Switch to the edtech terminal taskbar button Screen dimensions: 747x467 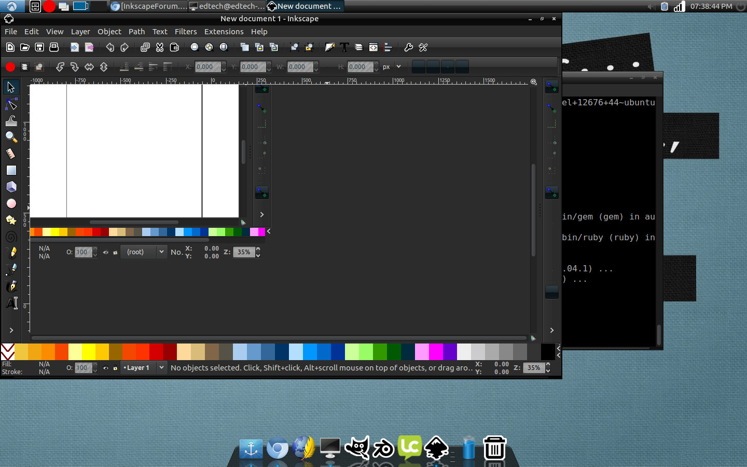(x=227, y=6)
